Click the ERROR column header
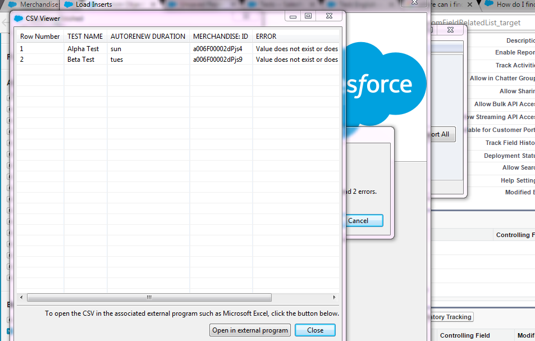The image size is (535, 341). (x=266, y=37)
